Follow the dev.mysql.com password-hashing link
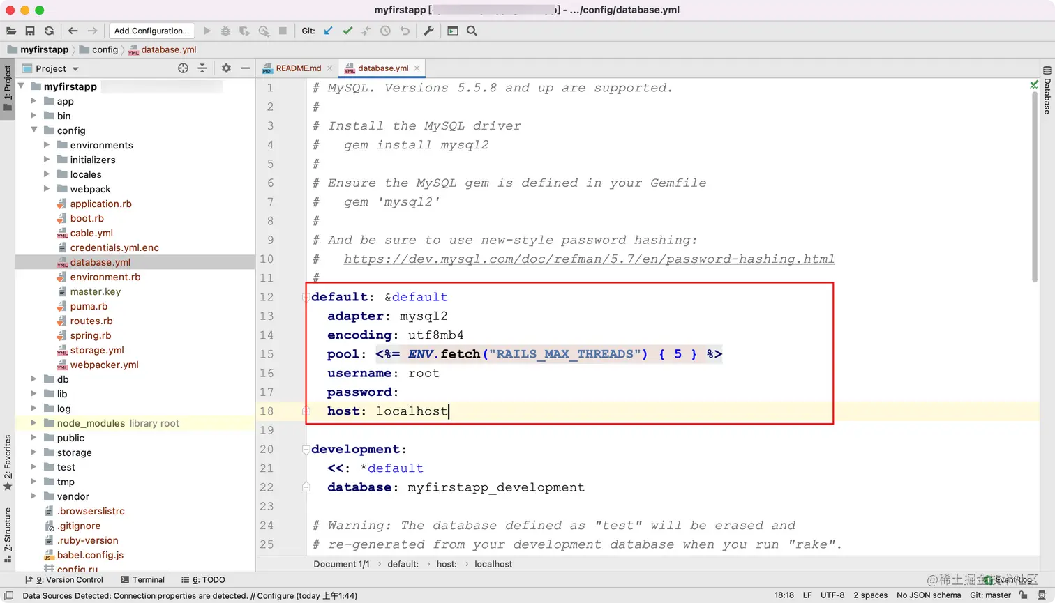This screenshot has width=1055, height=603. (x=589, y=259)
